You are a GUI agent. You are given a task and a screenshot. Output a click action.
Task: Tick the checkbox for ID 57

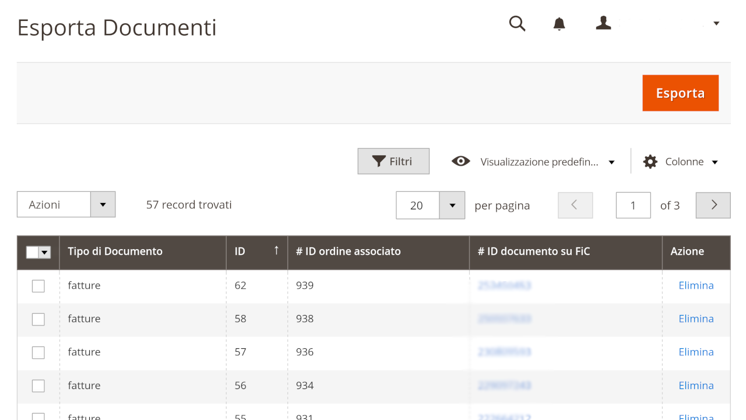coord(38,352)
